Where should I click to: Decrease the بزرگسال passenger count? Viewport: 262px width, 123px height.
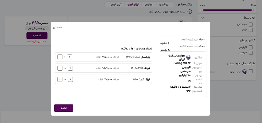coord(60,57)
